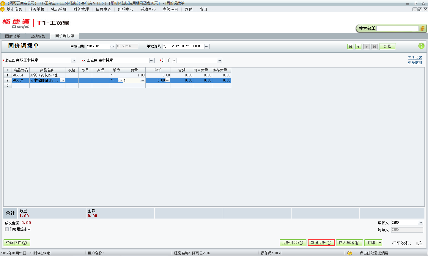Go to previous record using the arrow icon
Viewport: 428px width, 256px height.
click(358, 46)
